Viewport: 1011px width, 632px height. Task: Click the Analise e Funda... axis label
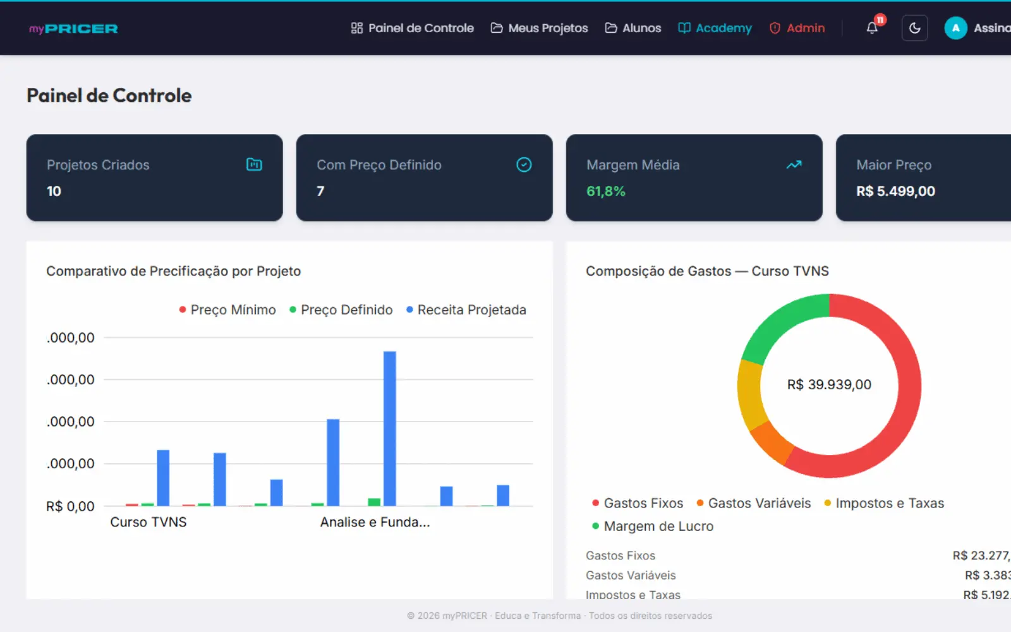click(375, 522)
